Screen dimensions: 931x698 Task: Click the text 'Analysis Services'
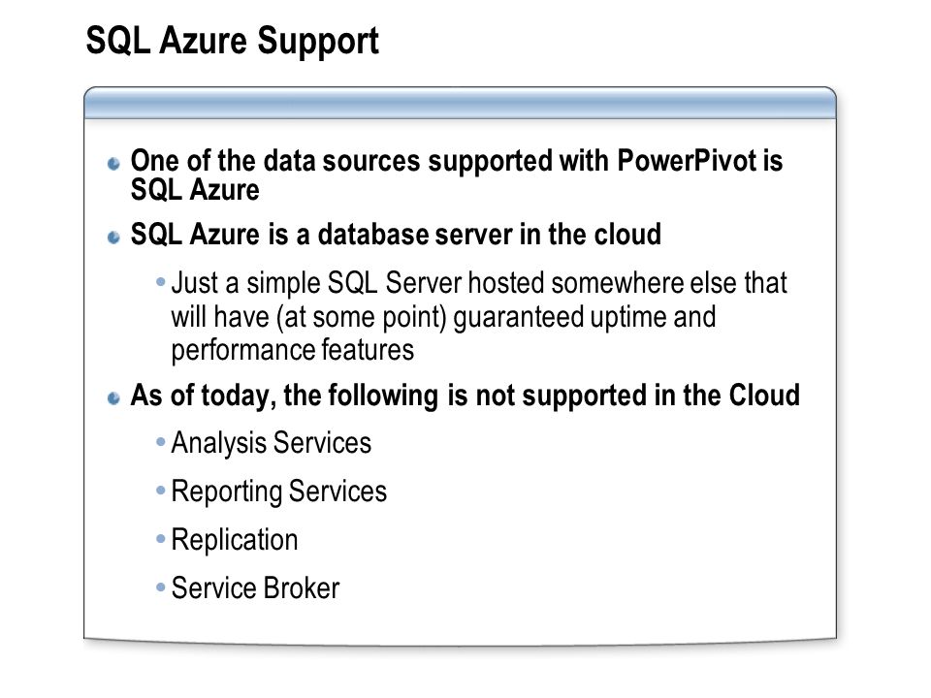[x=272, y=443]
